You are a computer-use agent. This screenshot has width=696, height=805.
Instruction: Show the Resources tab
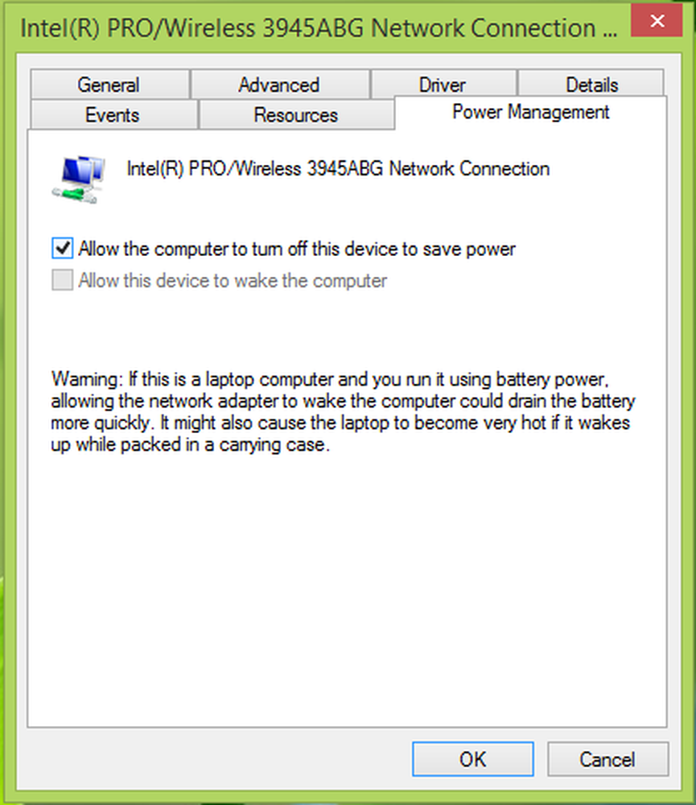point(296,114)
